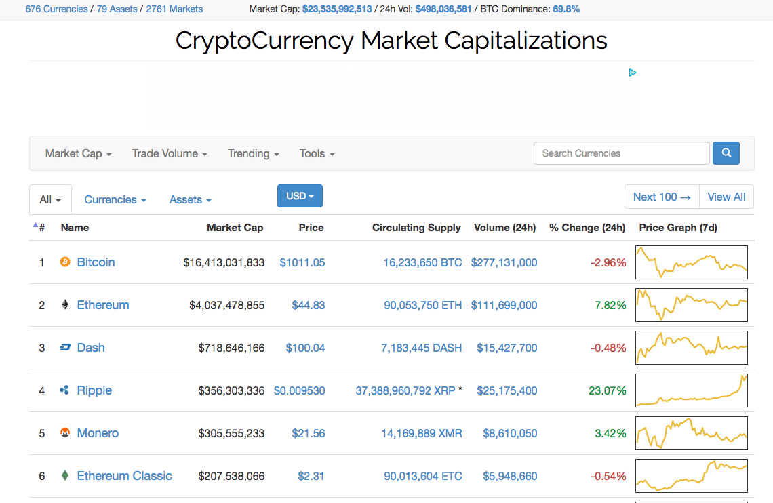Screen dimensions: 773x503
Task: Open Dash 7d price graph thumbnail
Action: [691, 348]
